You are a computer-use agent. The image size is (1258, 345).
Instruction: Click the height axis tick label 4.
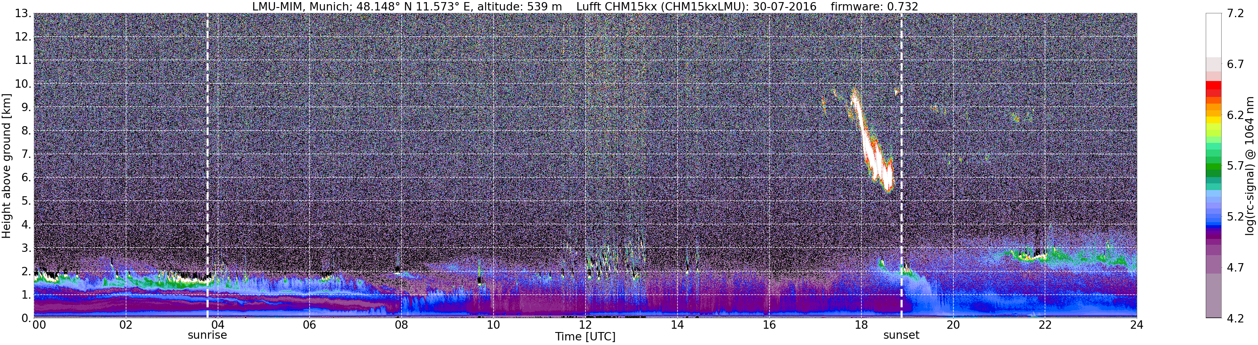pos(26,224)
